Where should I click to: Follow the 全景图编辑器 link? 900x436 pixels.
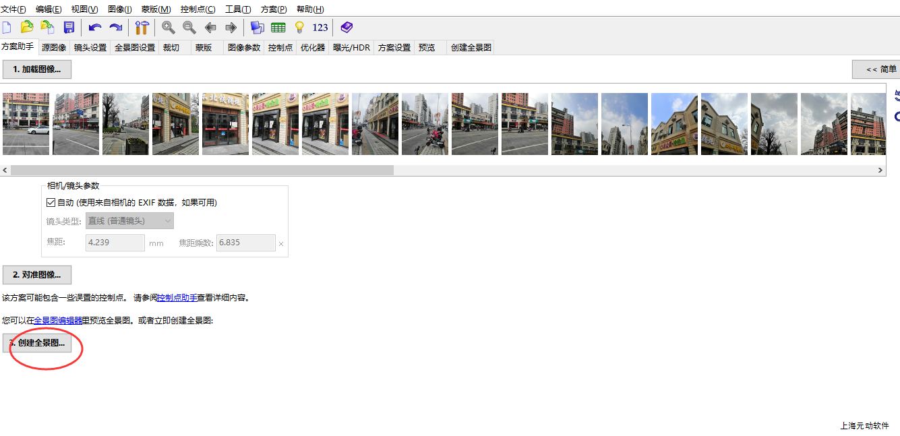[58, 321]
